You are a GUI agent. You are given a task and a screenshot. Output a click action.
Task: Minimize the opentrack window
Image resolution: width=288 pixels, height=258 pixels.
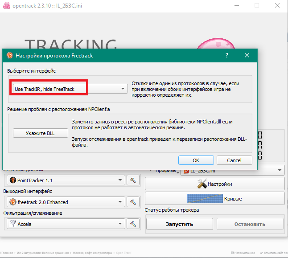pyautogui.click(x=237, y=5)
